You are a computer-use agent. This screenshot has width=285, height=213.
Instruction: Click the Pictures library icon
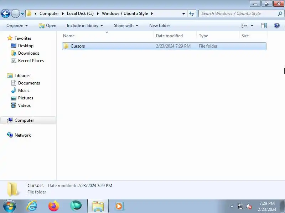point(14,98)
